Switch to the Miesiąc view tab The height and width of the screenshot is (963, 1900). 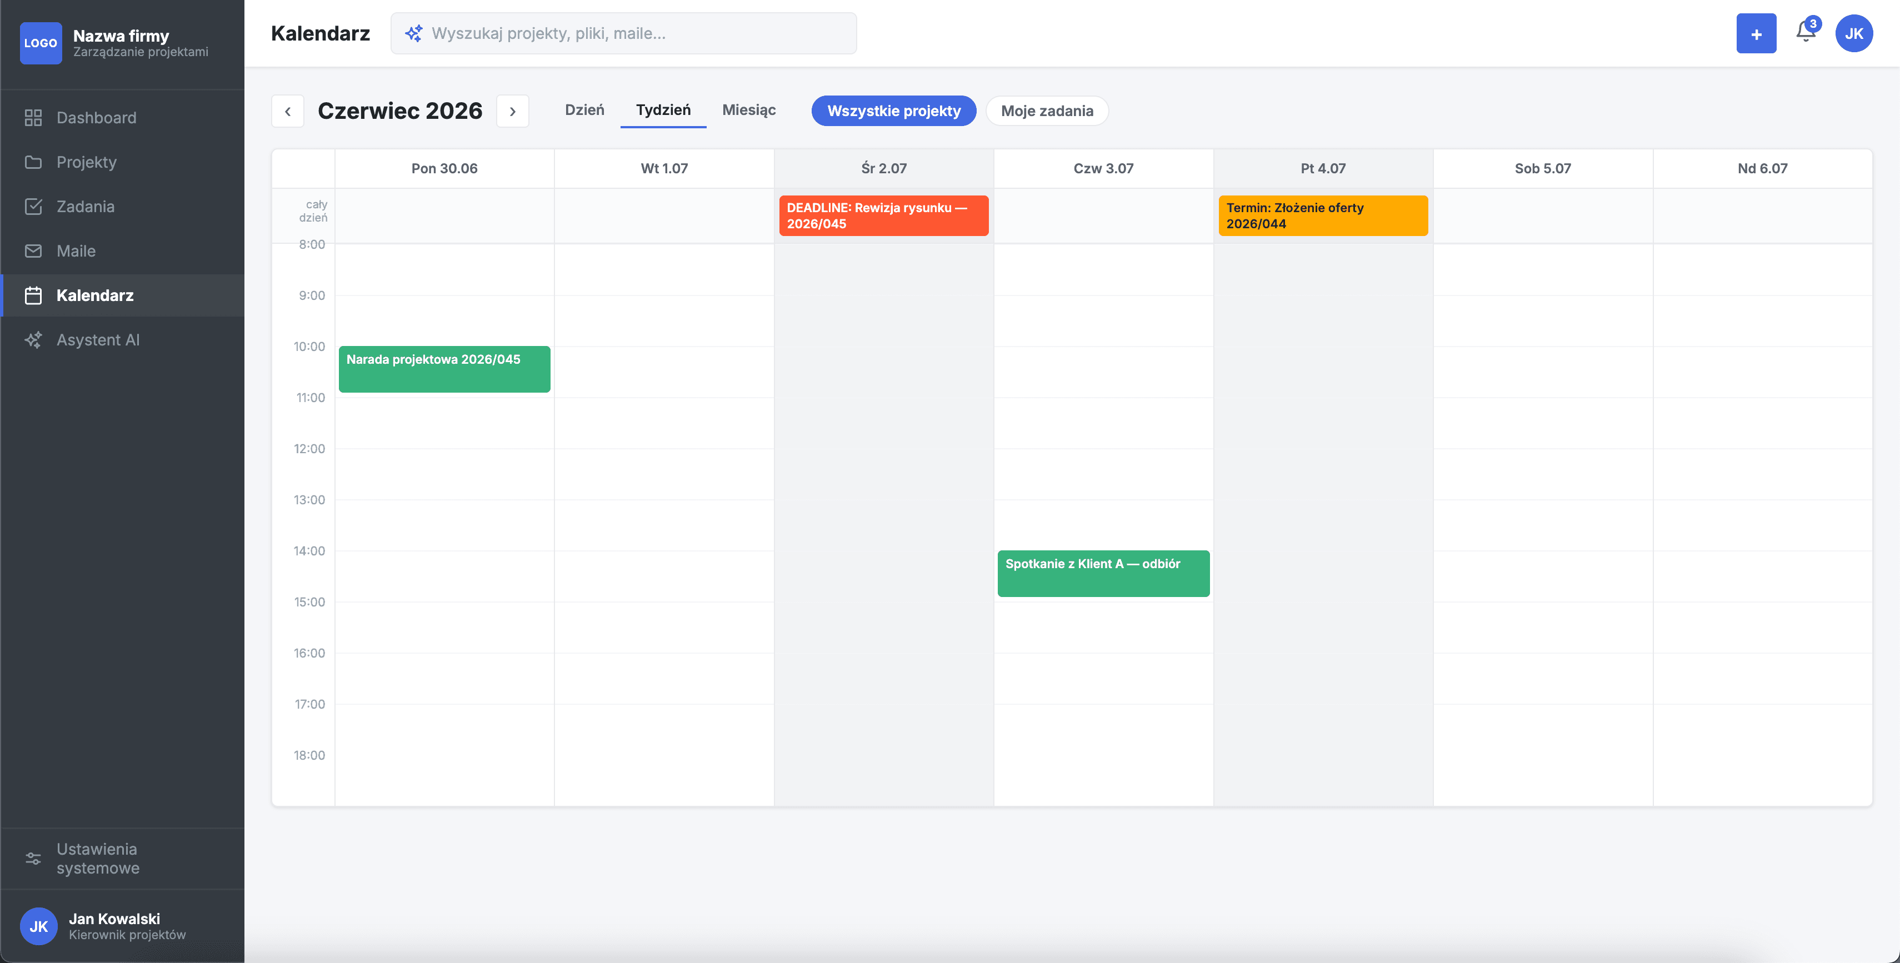(x=749, y=110)
